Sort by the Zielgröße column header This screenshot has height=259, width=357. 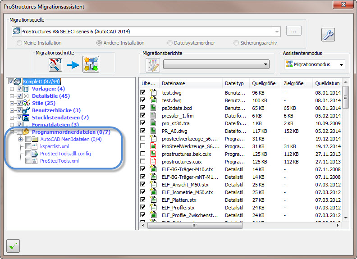pos(297,83)
